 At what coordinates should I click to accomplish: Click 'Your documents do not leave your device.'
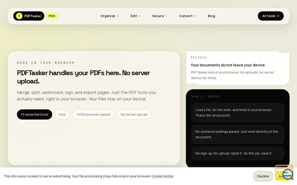pos(228,65)
